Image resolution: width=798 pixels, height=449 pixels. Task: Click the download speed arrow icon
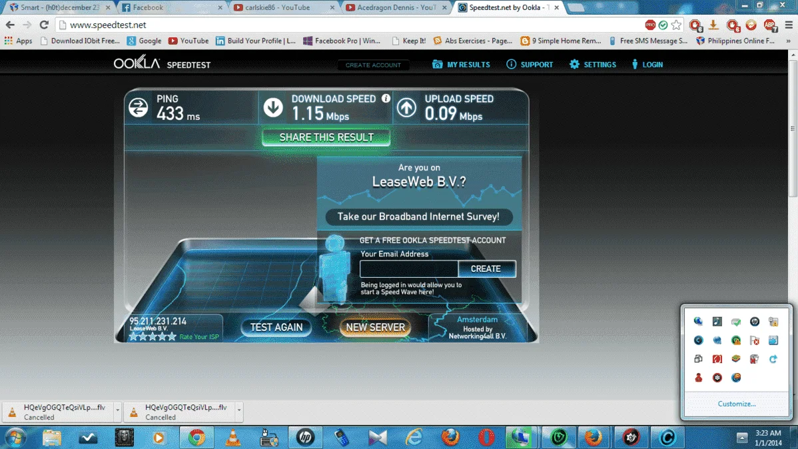(273, 107)
